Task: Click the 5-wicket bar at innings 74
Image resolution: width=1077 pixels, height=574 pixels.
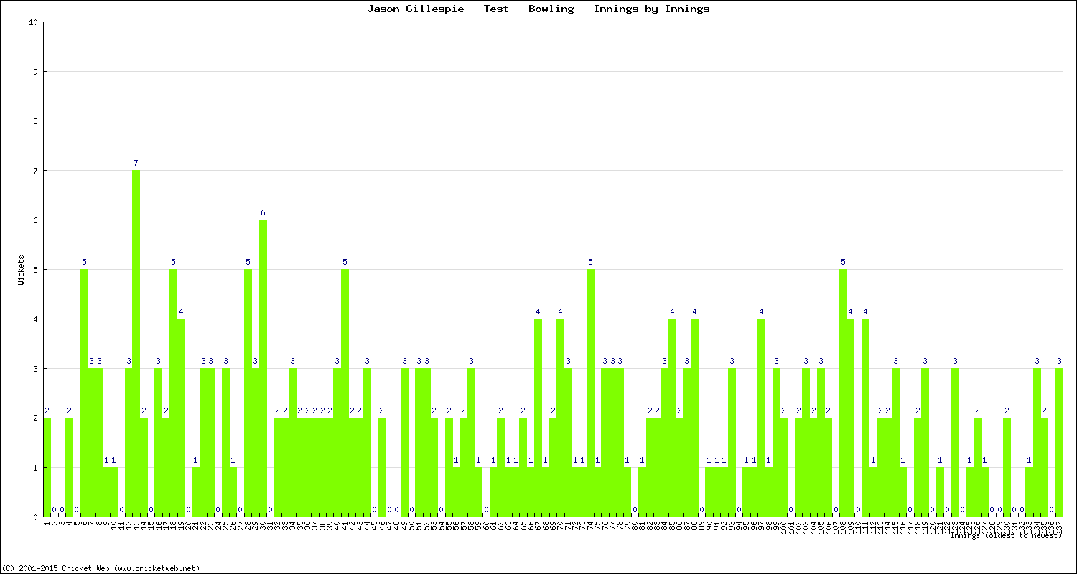Action: [x=590, y=393]
